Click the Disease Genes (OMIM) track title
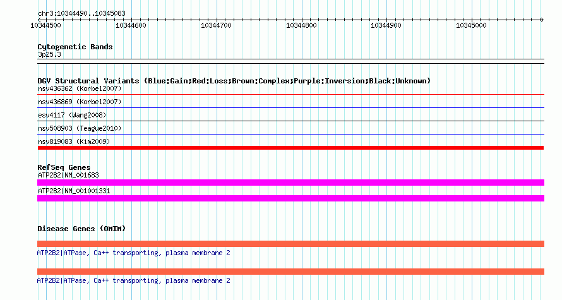Image resolution: width=562 pixels, height=300 pixels. point(81,229)
